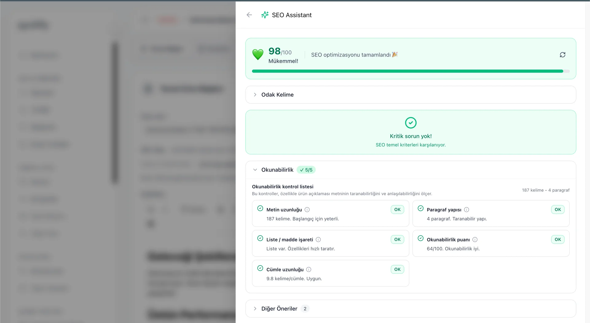The width and height of the screenshot is (590, 323).
Task: Click the green SEO score progress bar
Action: pyautogui.click(x=407, y=71)
